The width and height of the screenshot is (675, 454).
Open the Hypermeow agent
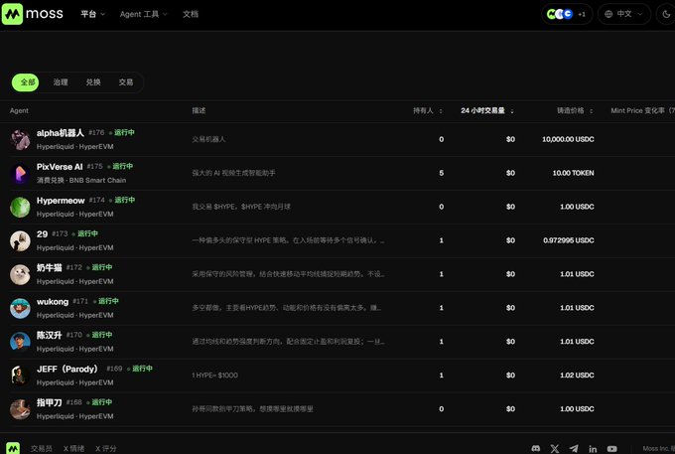point(61,201)
